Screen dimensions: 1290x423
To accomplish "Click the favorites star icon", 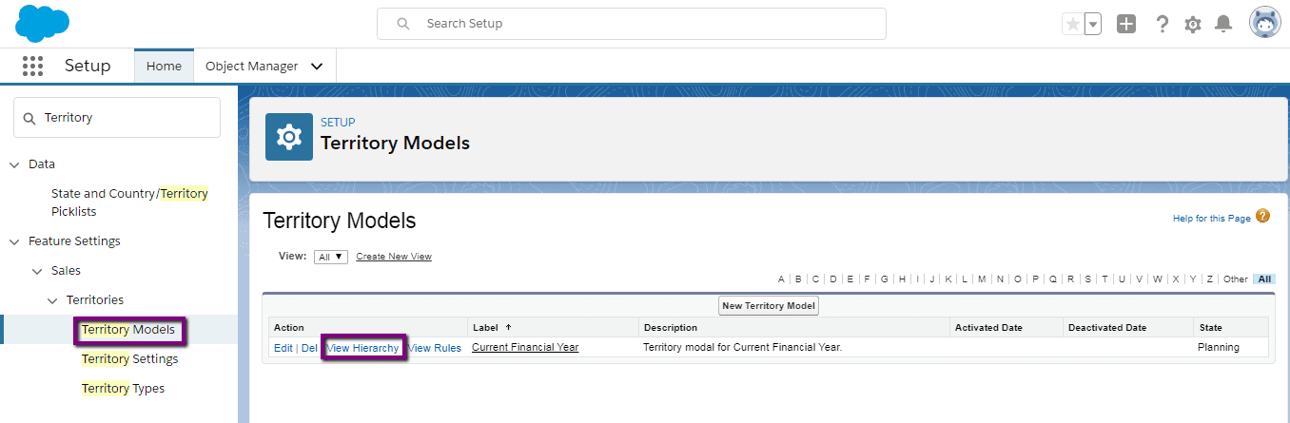I will [x=1073, y=25].
